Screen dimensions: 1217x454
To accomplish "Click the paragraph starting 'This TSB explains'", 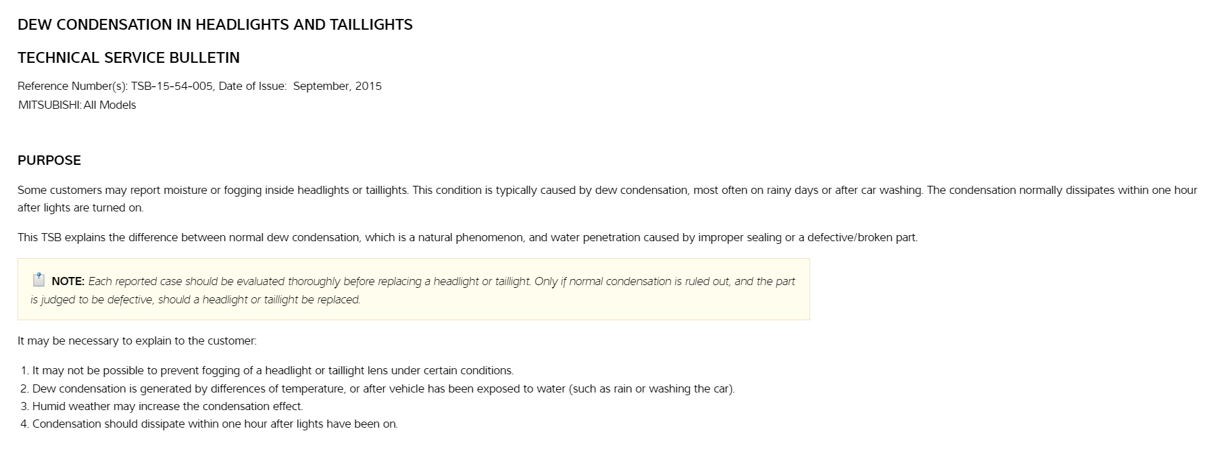I will point(467,238).
